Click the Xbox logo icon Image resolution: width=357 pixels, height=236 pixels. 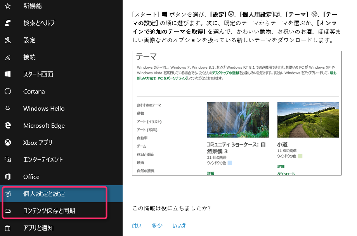8,142
